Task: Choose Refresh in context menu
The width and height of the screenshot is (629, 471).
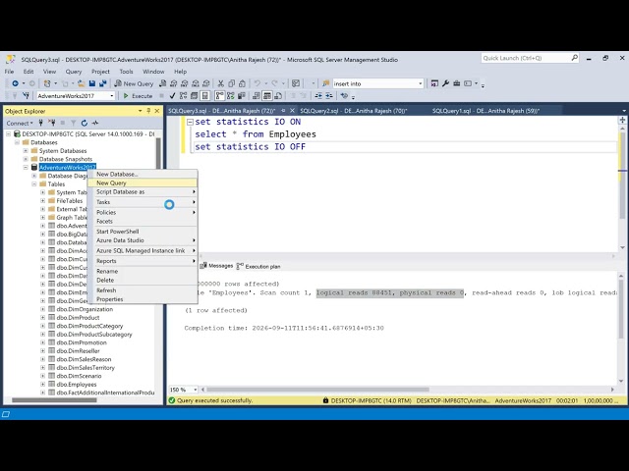Action: click(x=143, y=290)
